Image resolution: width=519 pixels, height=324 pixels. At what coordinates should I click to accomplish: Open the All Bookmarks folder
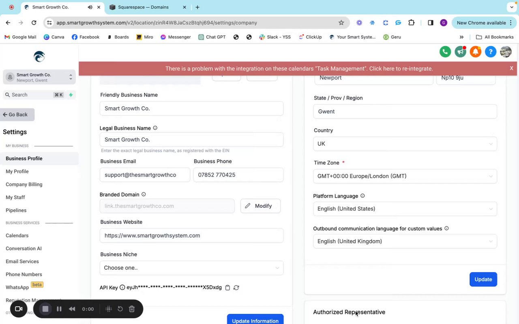pyautogui.click(x=495, y=37)
